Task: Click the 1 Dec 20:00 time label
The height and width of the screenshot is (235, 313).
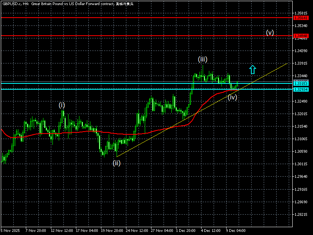Action: pyautogui.click(x=185, y=231)
